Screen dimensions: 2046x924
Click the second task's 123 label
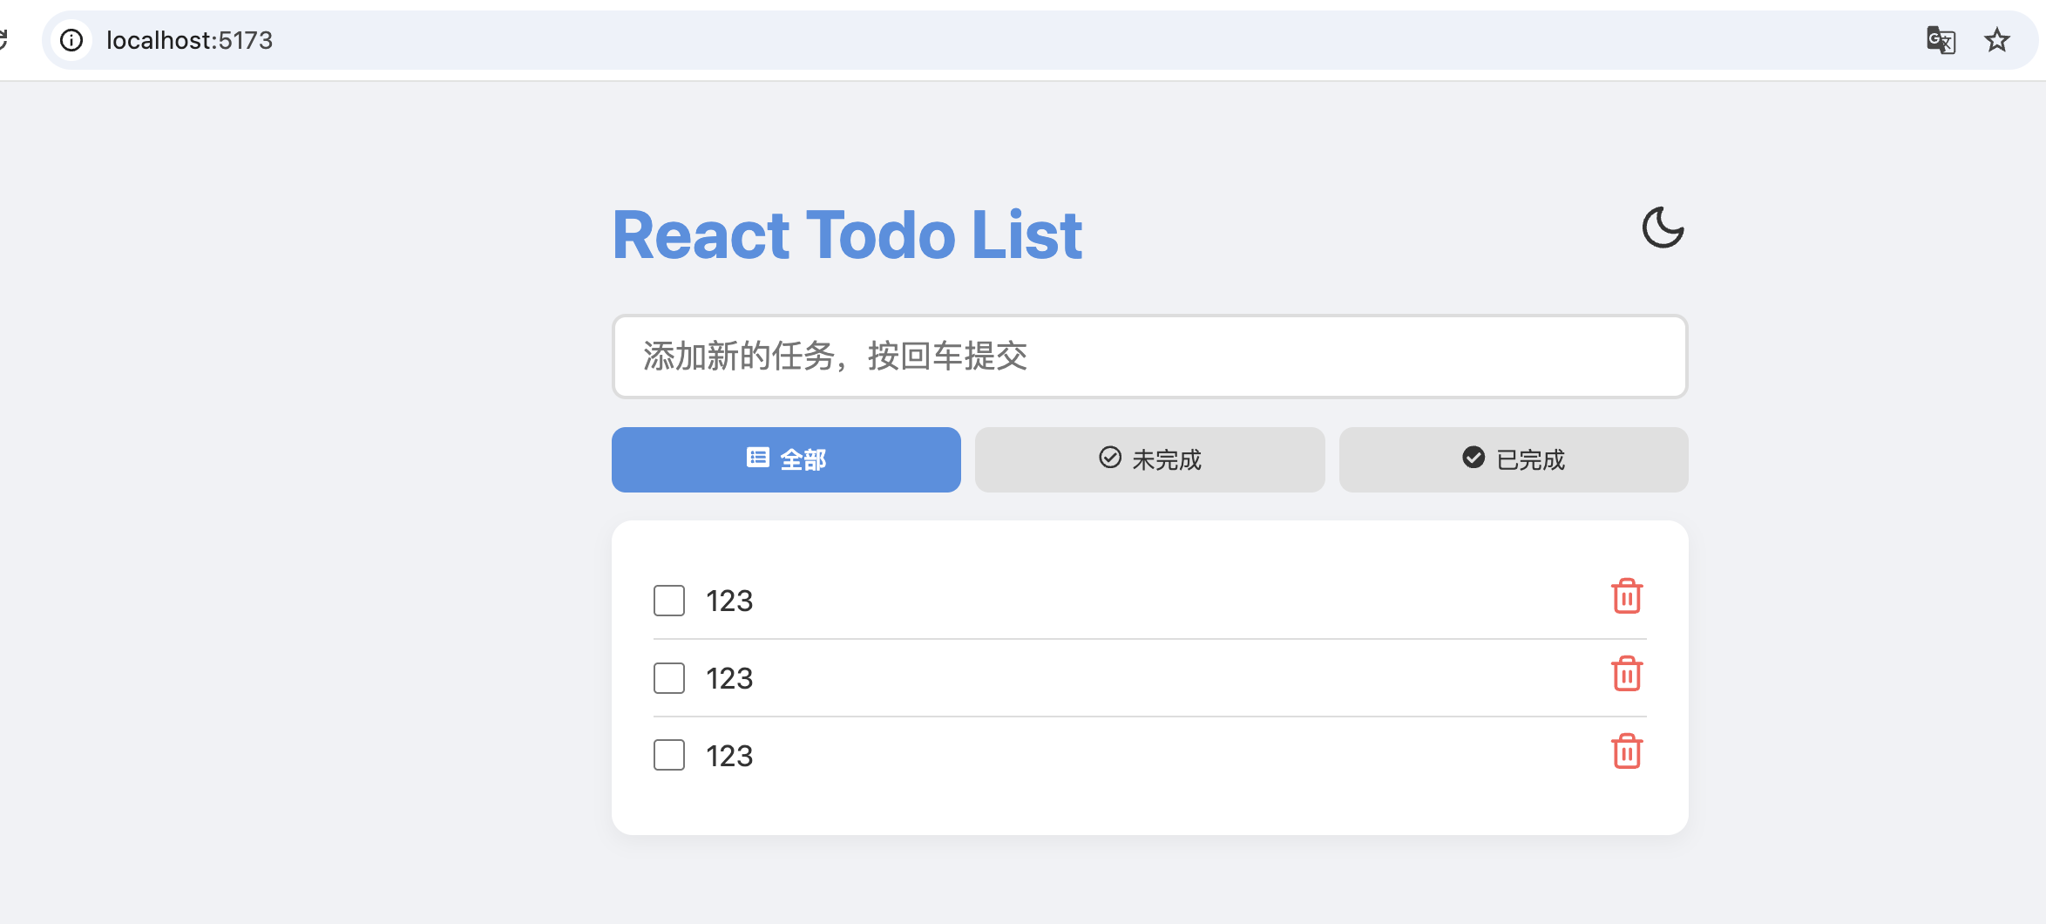coord(729,678)
